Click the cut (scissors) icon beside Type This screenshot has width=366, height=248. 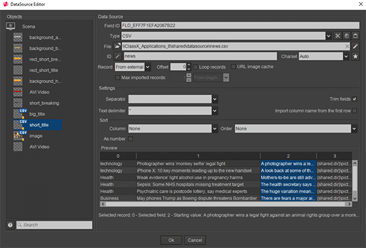pyautogui.click(x=337, y=36)
